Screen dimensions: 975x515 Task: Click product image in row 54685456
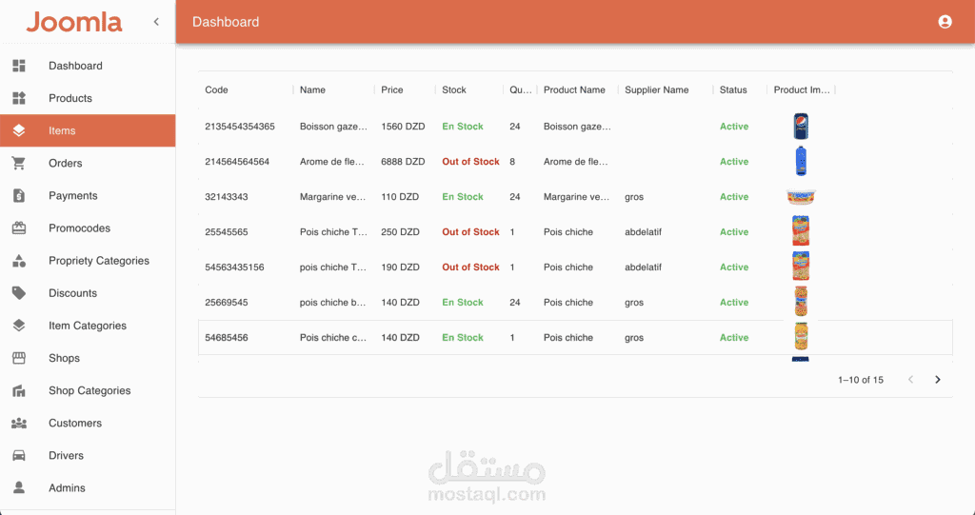[801, 336]
